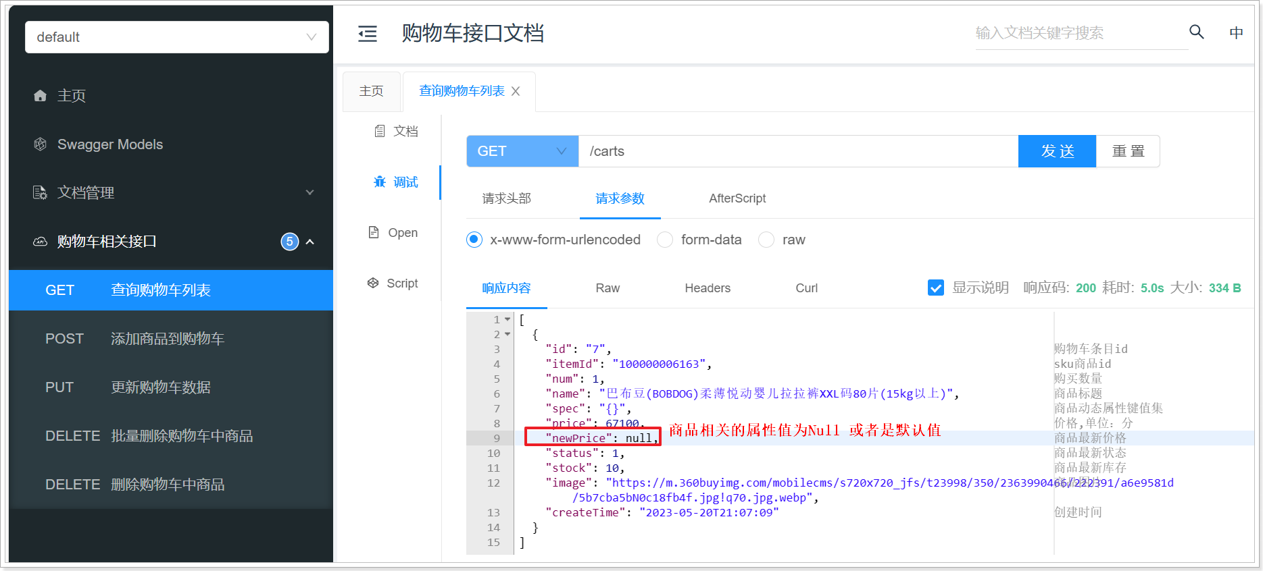Click the createTime value 2023-05-20T21:07:09
The width and height of the screenshot is (1263, 571).
[709, 513]
